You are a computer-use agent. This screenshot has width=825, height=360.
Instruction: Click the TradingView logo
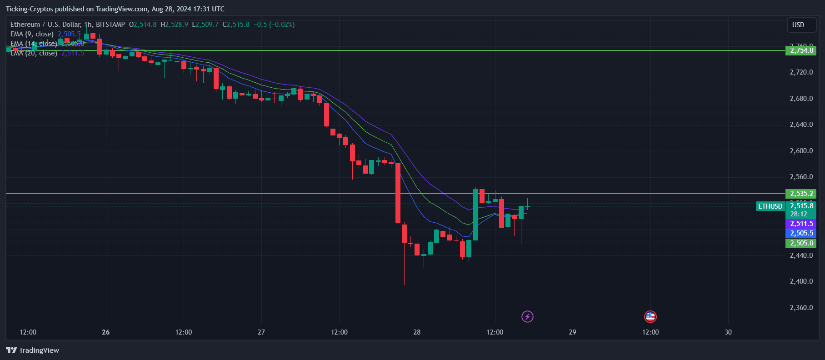coord(32,350)
